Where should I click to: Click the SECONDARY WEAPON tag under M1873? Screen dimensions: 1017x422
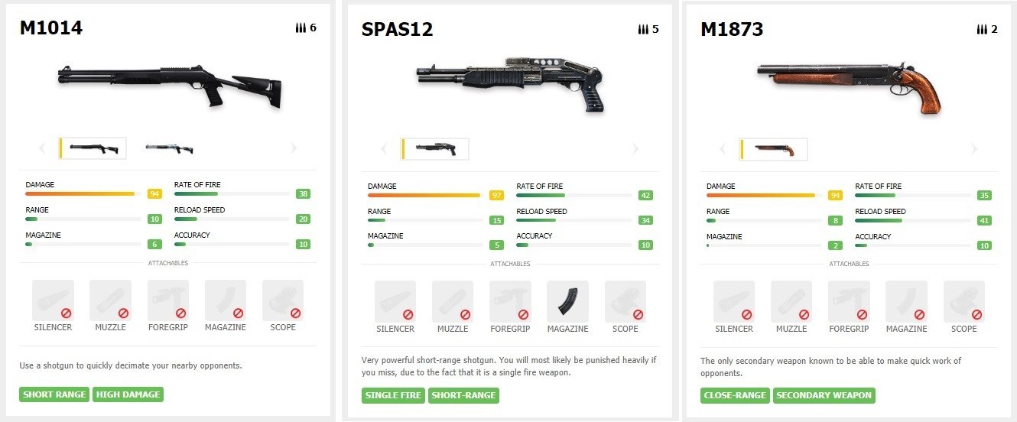point(824,395)
